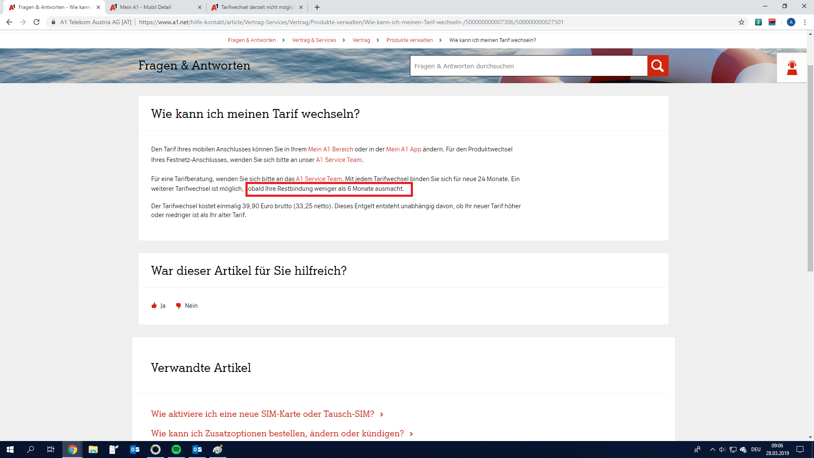814x458 pixels.
Task: Click A1 Service Team link after 'an unser'
Action: click(339, 160)
